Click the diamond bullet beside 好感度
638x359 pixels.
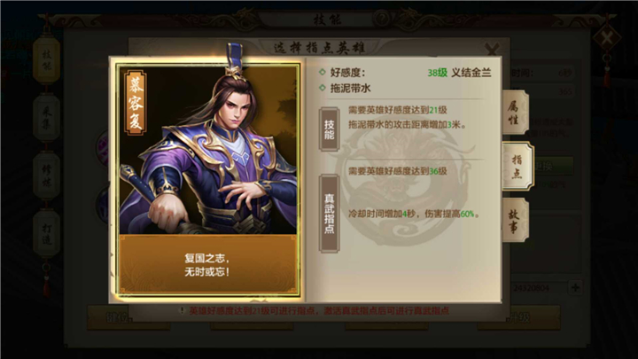pos(323,72)
